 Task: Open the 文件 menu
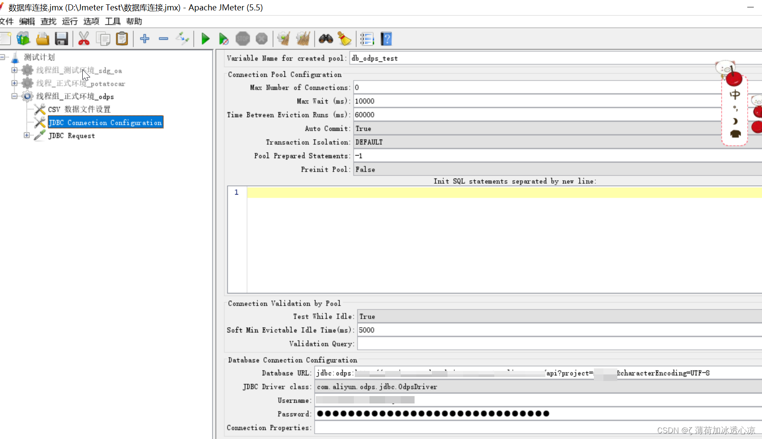pos(6,21)
